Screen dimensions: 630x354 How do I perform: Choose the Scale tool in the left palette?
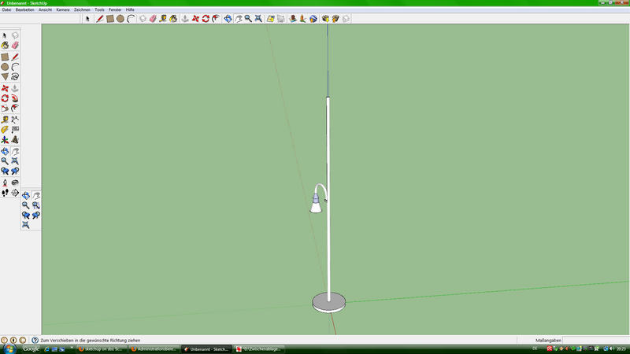[x=5, y=109]
